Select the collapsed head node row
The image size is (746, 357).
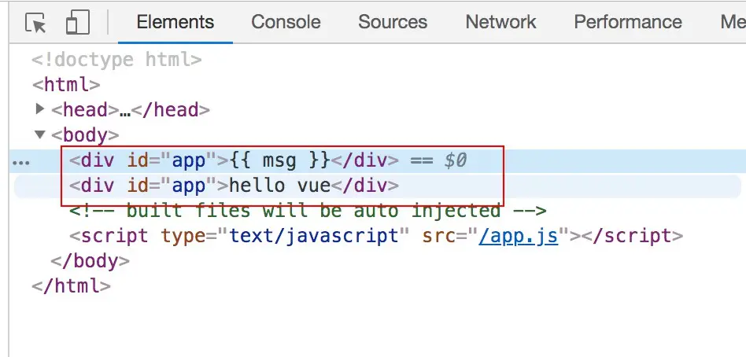131,110
